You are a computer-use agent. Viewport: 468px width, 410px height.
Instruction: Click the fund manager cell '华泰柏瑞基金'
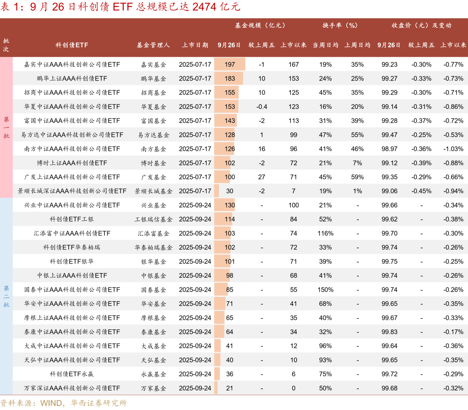[x=153, y=247]
